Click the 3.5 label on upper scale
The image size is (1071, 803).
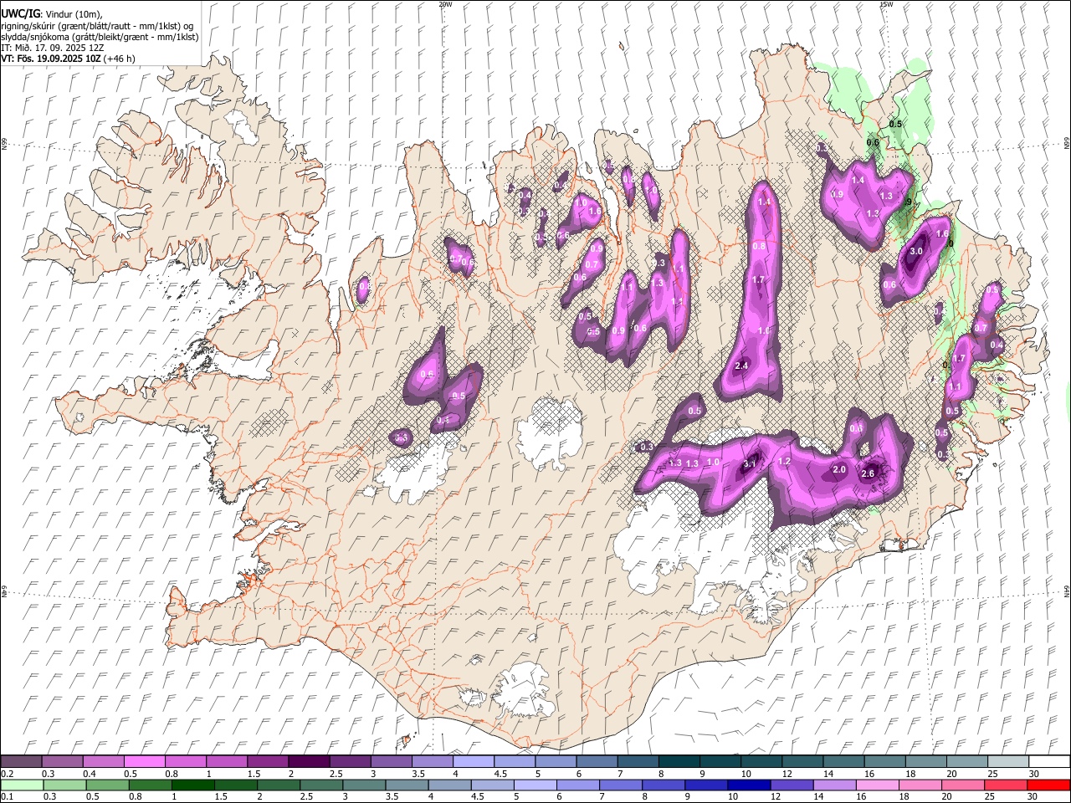(x=418, y=774)
